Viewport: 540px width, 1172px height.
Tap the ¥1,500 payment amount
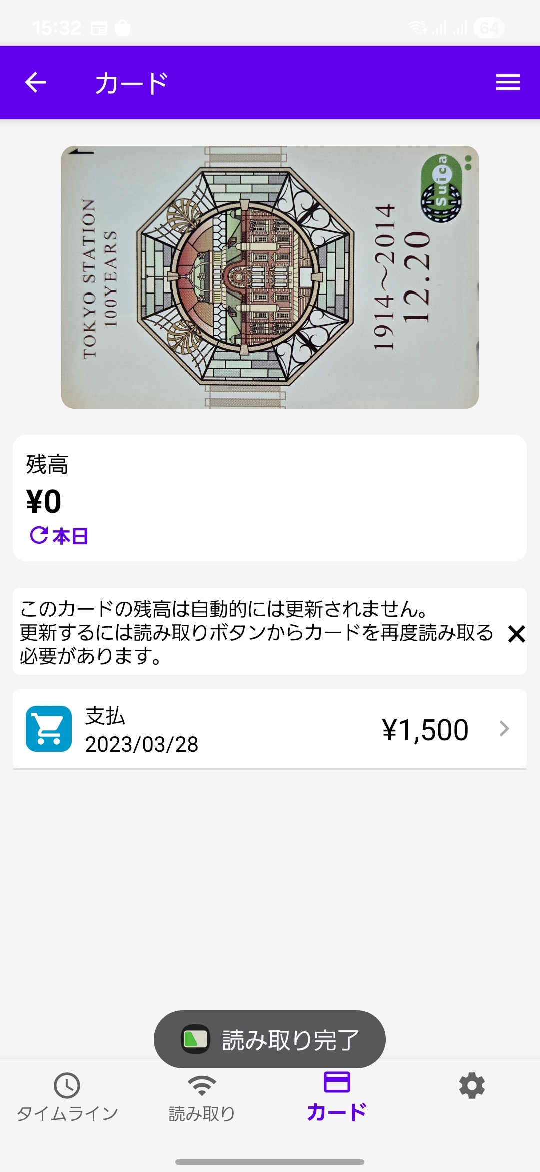pos(425,730)
